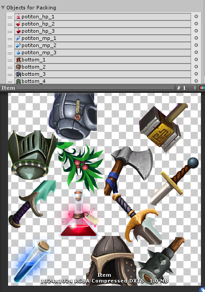Click the steel armor sprite at top

tap(73, 116)
